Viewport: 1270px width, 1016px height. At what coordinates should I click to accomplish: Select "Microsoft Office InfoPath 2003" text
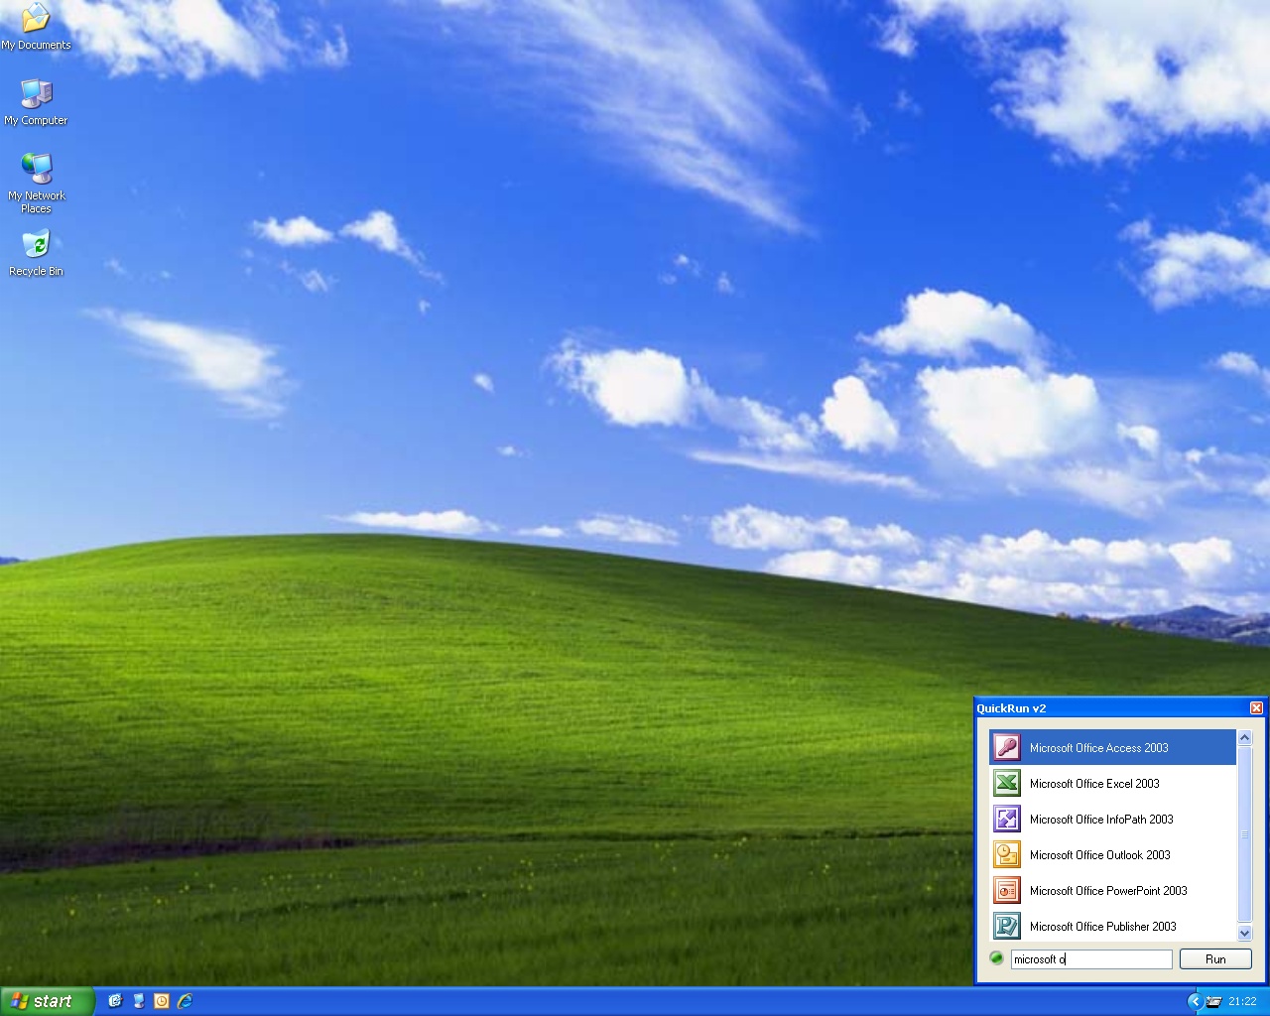(1101, 820)
